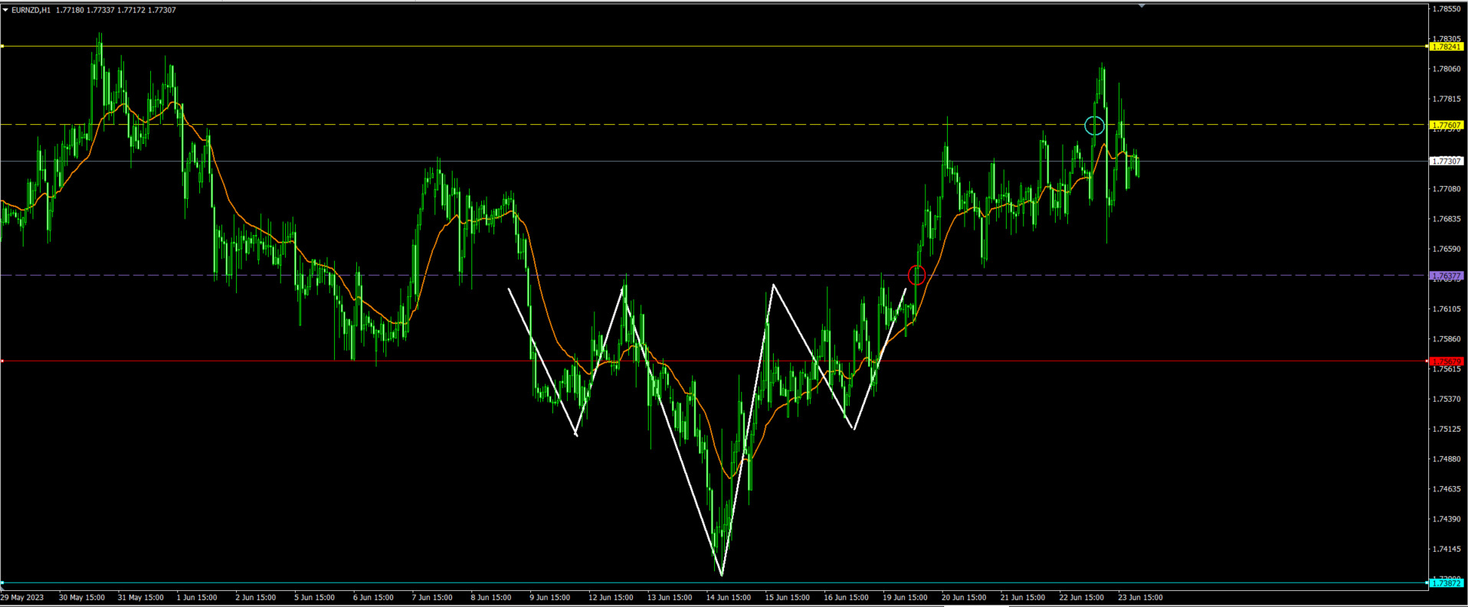
Task: Open the one-click trading arrow beside EURNZD
Action: (5, 10)
